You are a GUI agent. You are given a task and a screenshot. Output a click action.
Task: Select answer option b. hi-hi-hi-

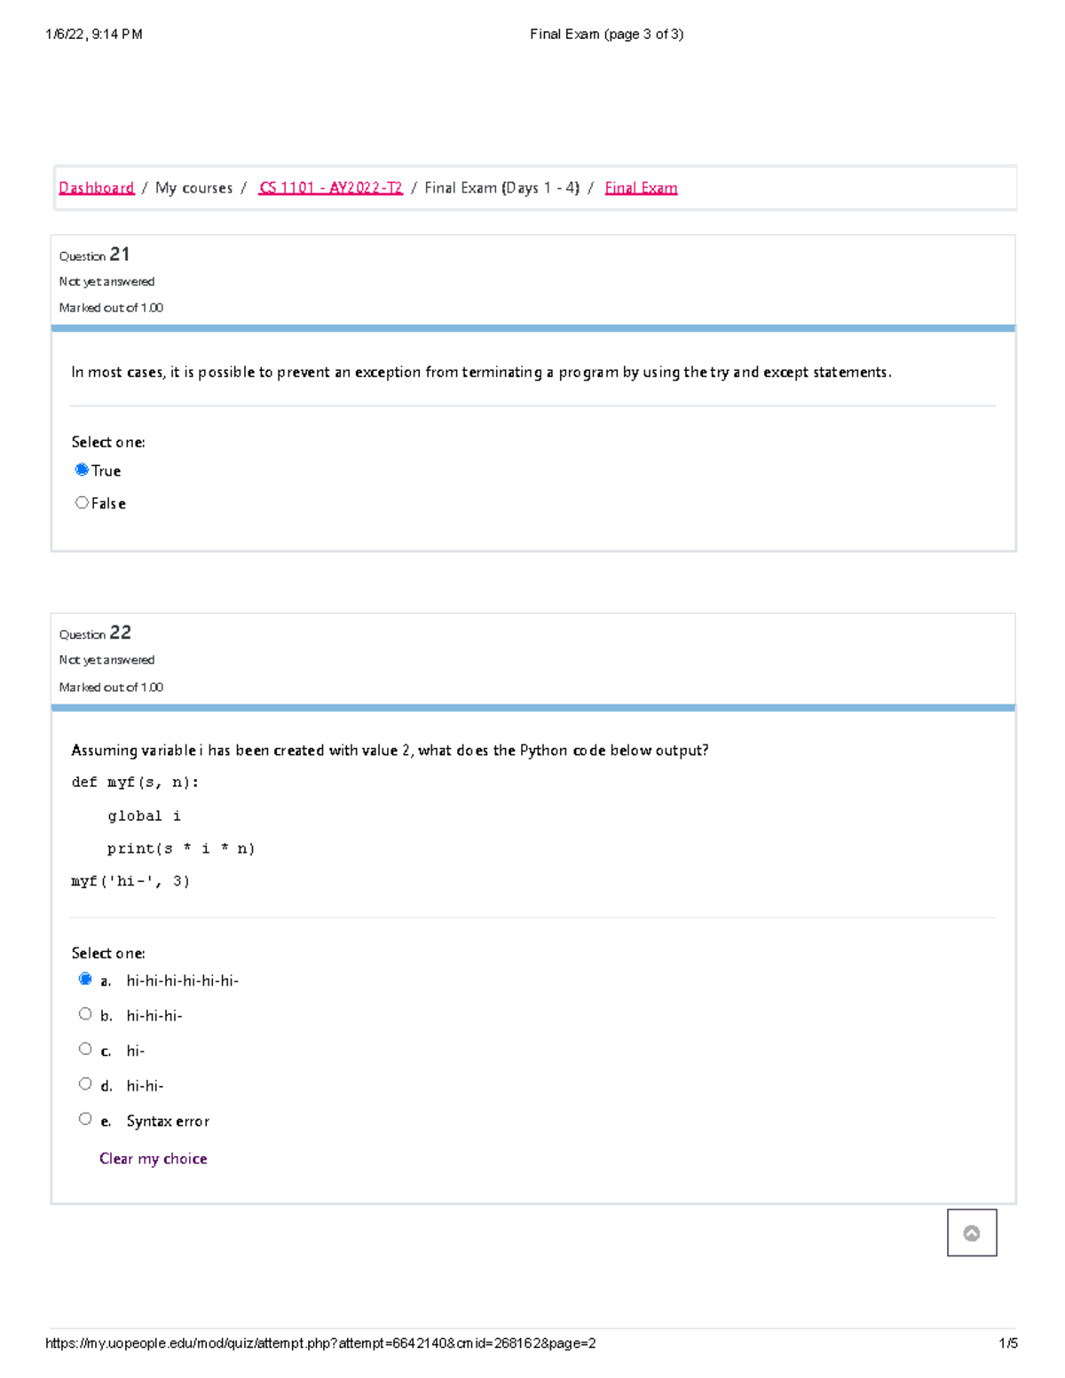point(85,1012)
